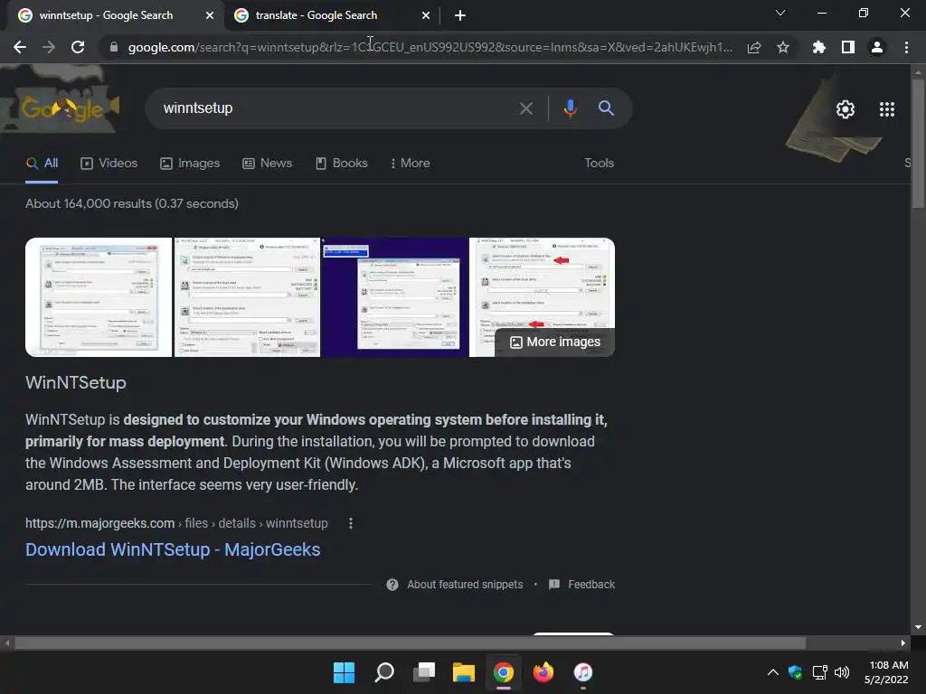Open a new browser tab
The image size is (926, 694).
coord(460,15)
